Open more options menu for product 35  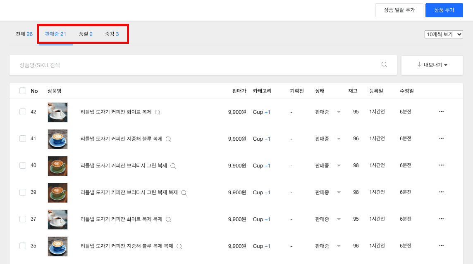click(441, 245)
